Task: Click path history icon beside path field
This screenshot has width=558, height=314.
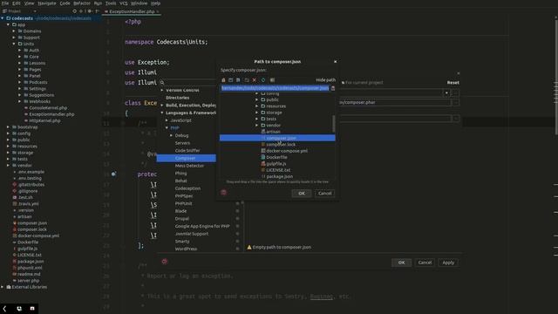Action: click(333, 88)
